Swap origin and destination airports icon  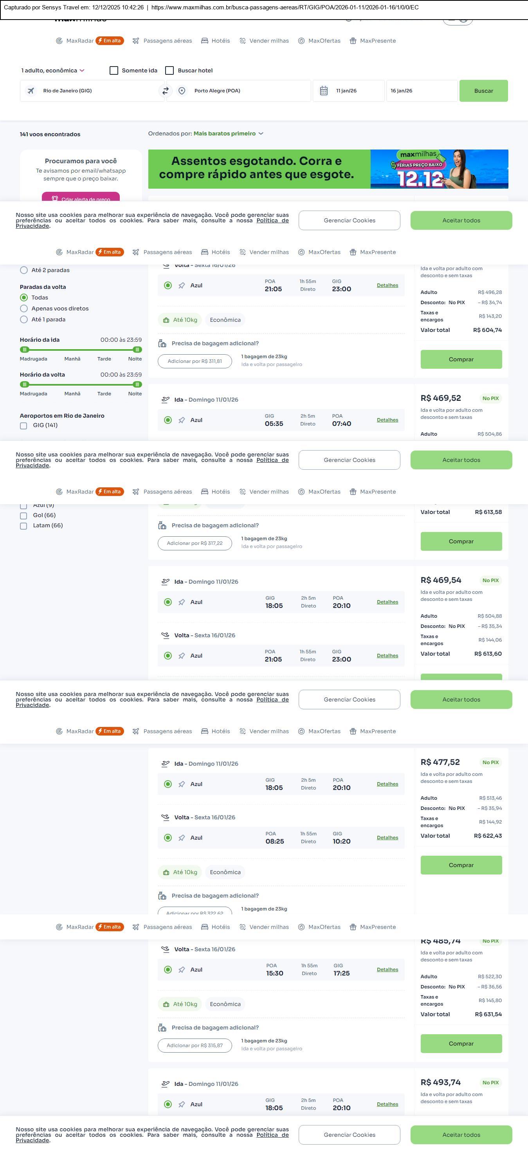(165, 91)
